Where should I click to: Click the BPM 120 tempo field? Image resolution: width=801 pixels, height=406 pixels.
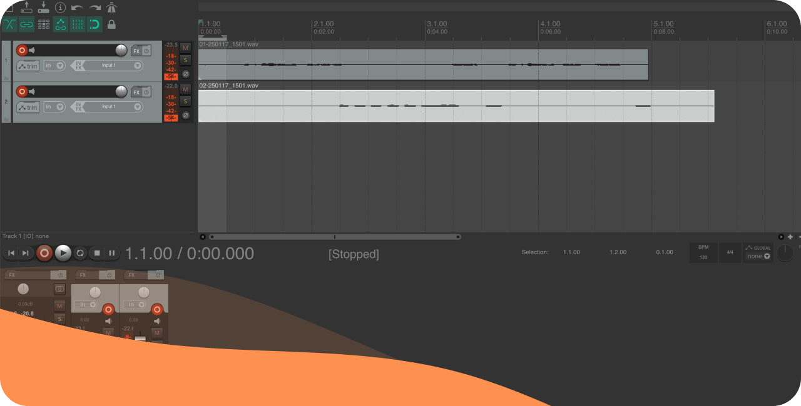point(703,253)
